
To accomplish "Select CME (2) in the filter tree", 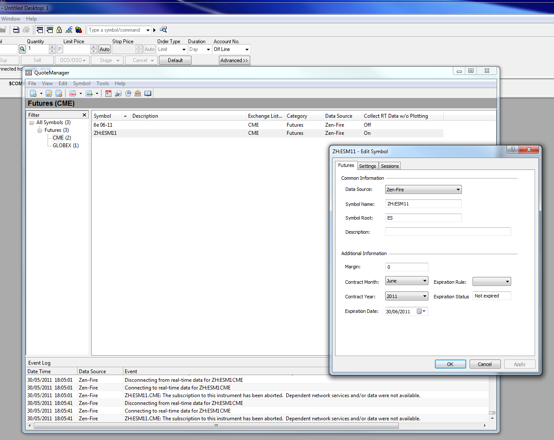I will [x=62, y=138].
